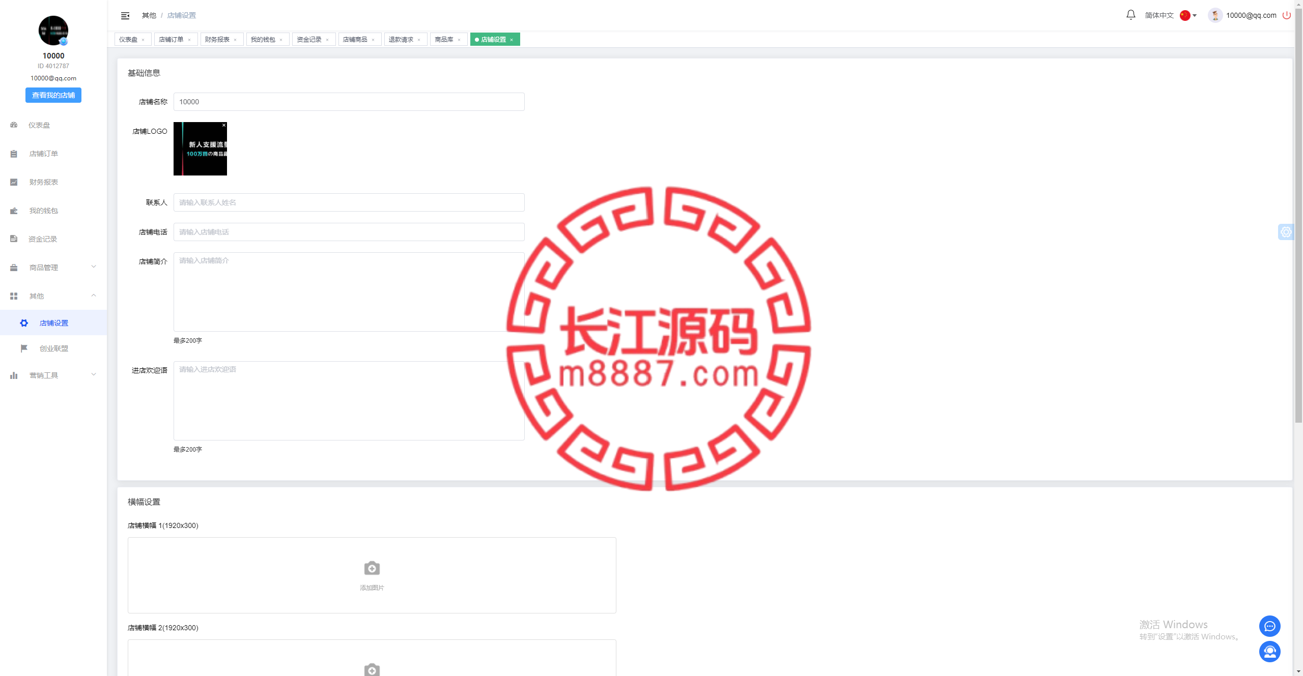Click the dashboard gauge icon in sidebar
Screen dimensions: 1303x676
[14, 125]
